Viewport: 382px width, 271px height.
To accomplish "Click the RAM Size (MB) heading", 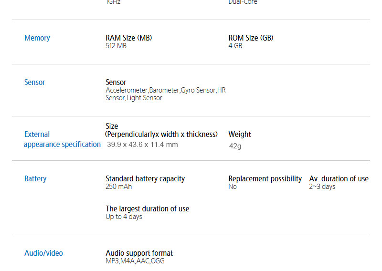I will [x=129, y=38].
